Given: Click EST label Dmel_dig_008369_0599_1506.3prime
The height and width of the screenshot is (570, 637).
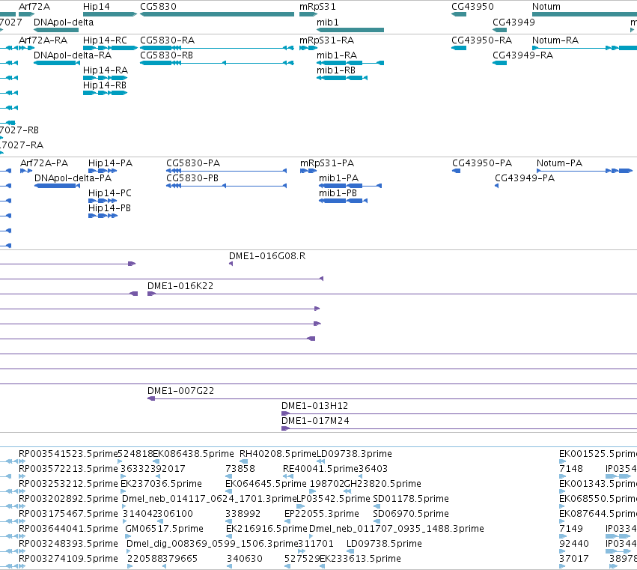Looking at the screenshot, I should pos(213,544).
